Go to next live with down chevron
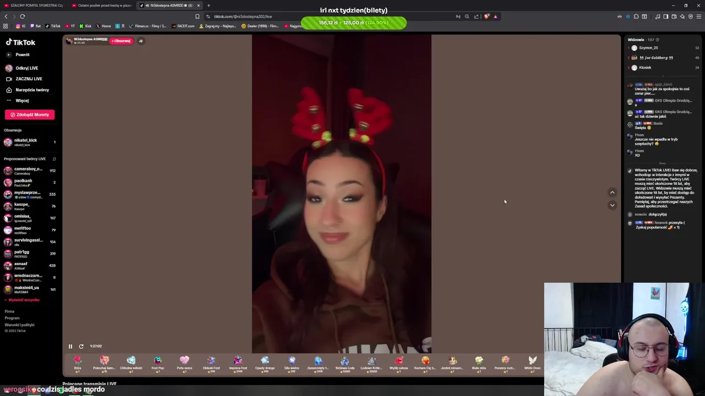The image size is (705, 396). (x=612, y=205)
